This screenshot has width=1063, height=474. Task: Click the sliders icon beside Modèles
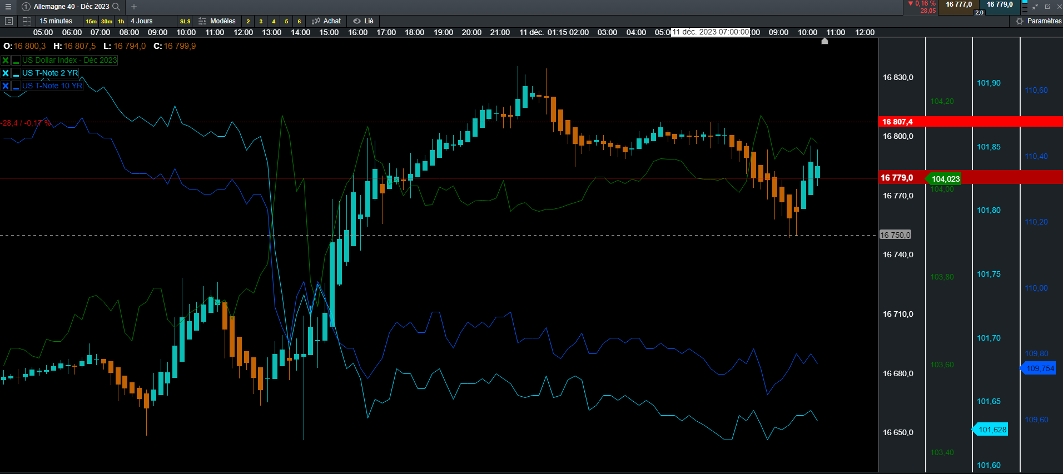[x=202, y=21]
